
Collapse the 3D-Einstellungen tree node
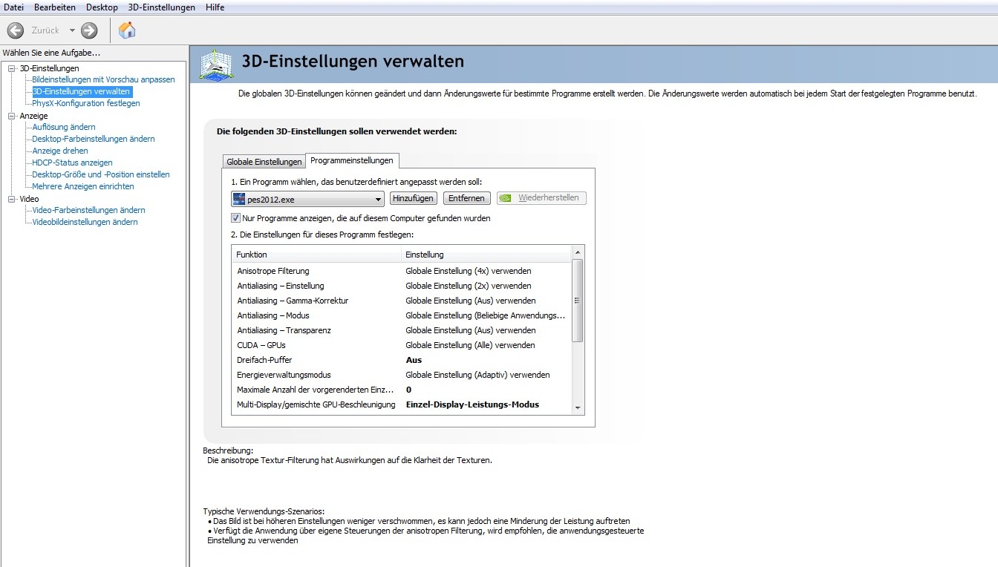coord(11,68)
